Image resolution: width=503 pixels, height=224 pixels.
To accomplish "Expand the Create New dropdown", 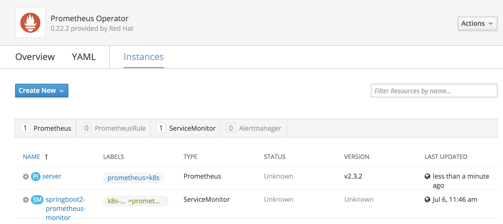I will (x=42, y=91).
